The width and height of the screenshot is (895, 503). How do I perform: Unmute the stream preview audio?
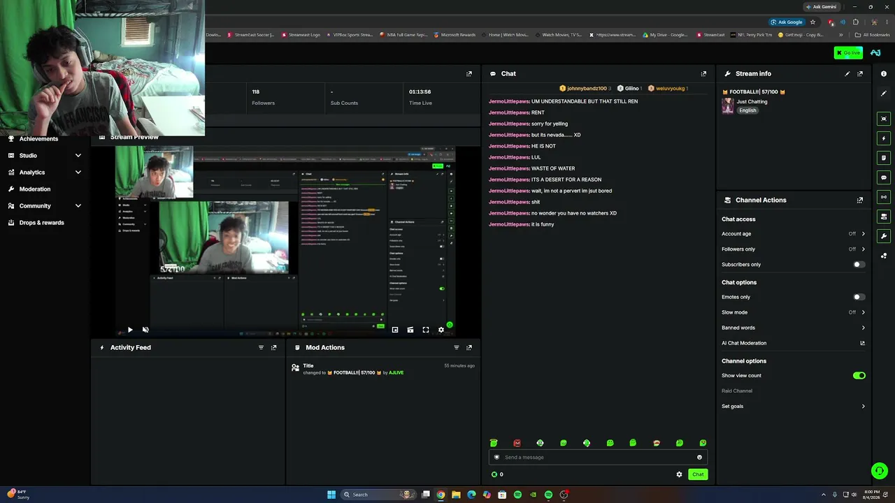[x=145, y=330]
